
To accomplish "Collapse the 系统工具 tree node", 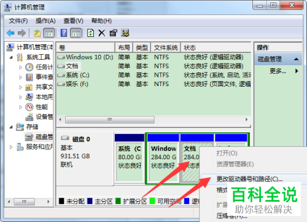I will pyautogui.click(x=11, y=58).
